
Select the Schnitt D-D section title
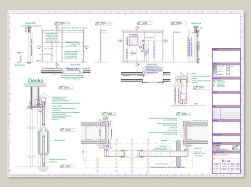pos(31,23)
